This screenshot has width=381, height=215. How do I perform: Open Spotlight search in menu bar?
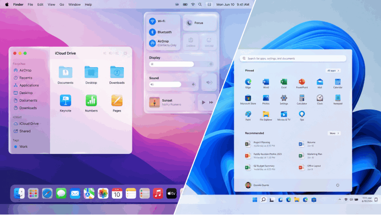(x=200, y=4)
